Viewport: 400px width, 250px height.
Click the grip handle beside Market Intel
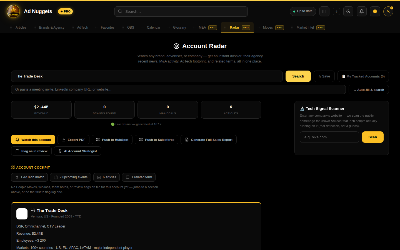click(292, 27)
